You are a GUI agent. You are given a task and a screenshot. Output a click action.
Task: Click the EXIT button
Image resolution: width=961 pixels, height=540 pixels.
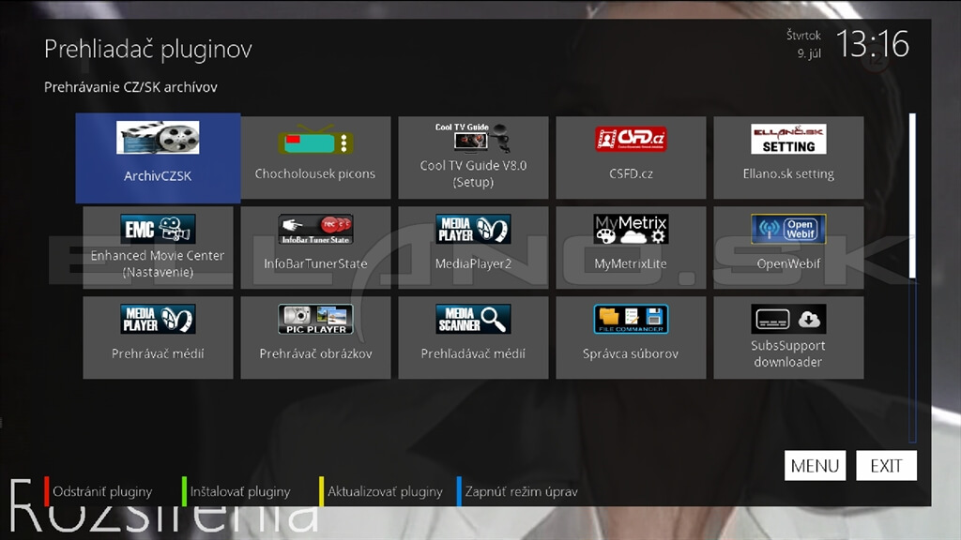pos(886,466)
